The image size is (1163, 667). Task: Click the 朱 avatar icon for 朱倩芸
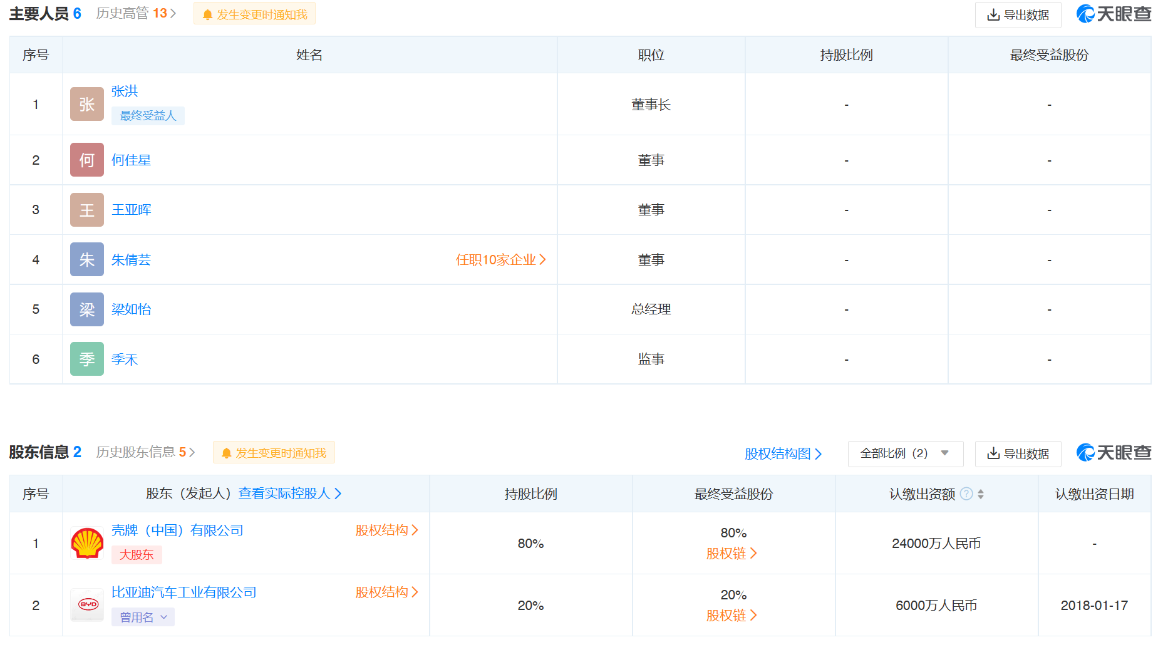tap(86, 259)
